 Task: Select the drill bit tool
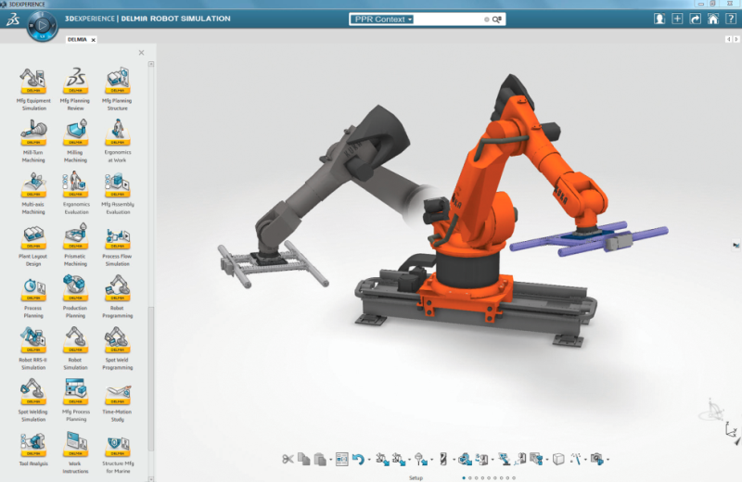tap(443, 459)
